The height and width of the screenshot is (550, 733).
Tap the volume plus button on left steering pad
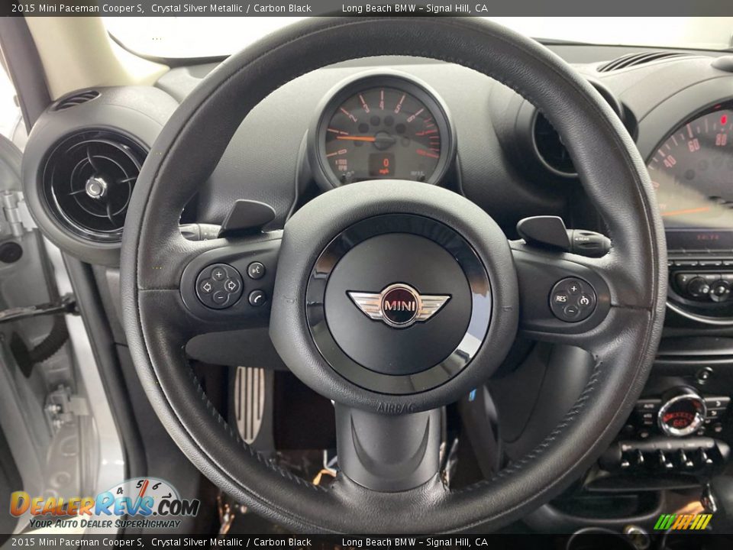coord(219,274)
